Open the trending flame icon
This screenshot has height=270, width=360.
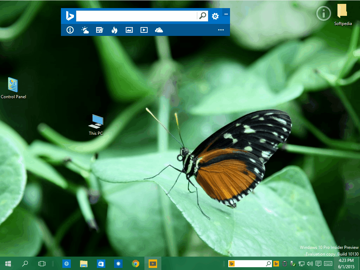coord(114,30)
